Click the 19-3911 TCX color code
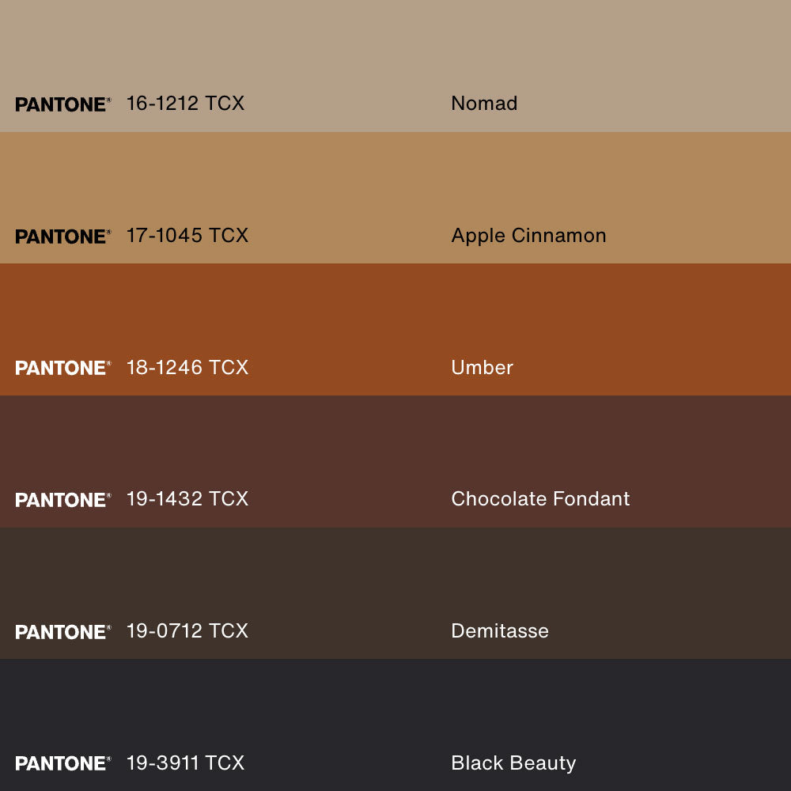This screenshot has height=791, width=791. click(185, 763)
